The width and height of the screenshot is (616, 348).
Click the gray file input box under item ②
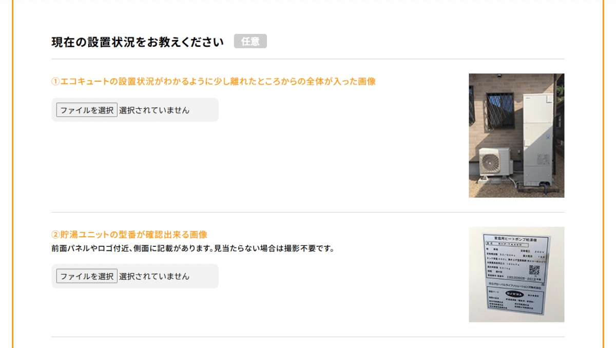(x=135, y=276)
